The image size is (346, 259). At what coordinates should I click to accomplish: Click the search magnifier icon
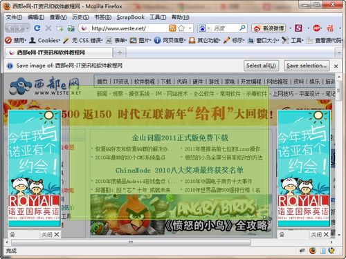pyautogui.click(x=242, y=28)
